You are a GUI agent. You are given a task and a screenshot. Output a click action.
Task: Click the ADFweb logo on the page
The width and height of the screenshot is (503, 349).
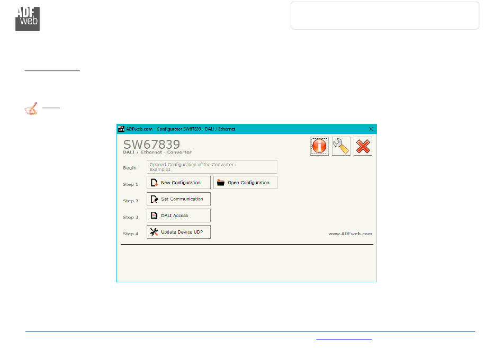click(28, 19)
